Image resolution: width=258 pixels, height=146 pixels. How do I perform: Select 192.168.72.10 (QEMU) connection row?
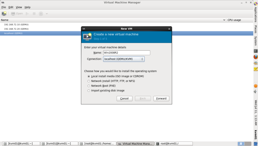pos(126,25)
